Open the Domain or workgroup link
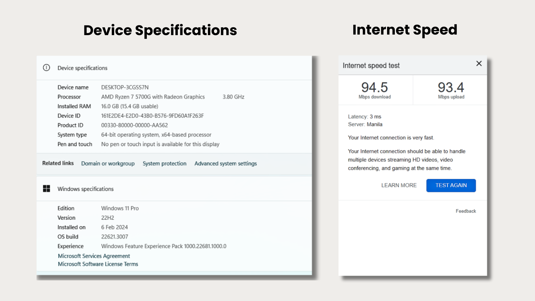The width and height of the screenshot is (535, 301). click(x=108, y=164)
